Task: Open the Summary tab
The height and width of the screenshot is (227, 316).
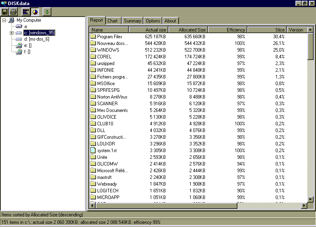Action: tap(132, 21)
